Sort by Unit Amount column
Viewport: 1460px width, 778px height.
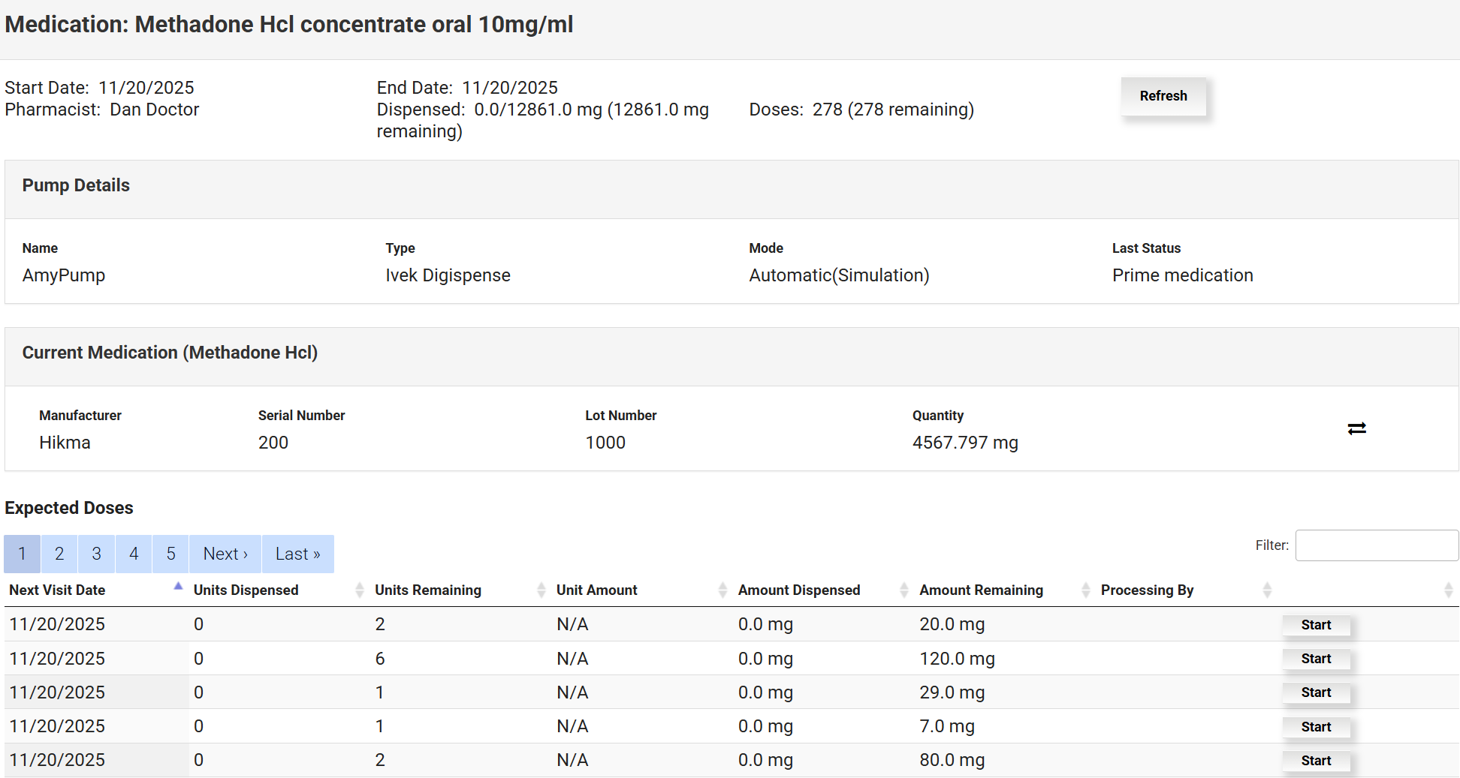[596, 590]
